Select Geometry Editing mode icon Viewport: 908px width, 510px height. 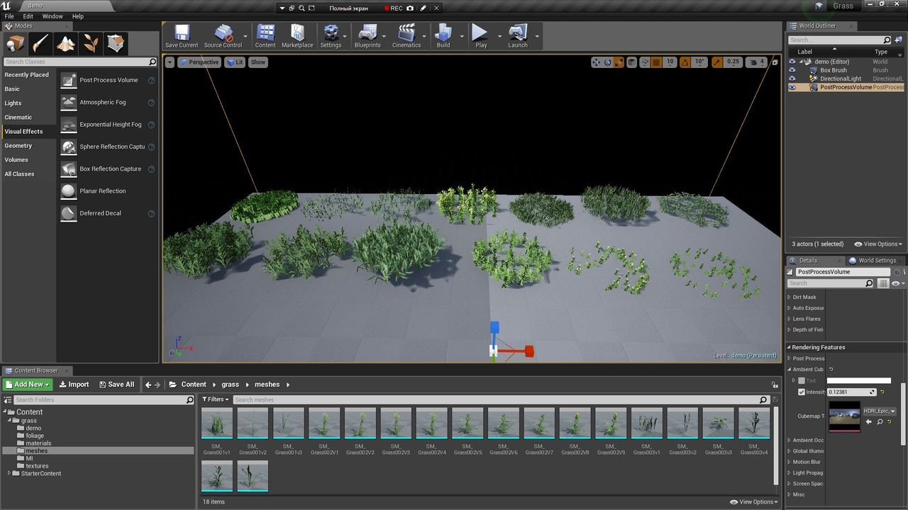(x=116, y=44)
